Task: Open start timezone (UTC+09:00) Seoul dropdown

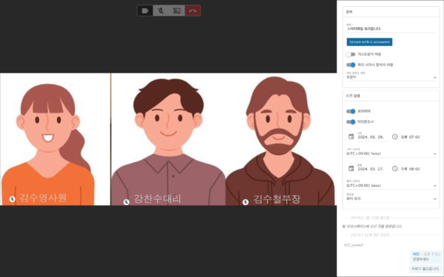Action: tap(391, 152)
